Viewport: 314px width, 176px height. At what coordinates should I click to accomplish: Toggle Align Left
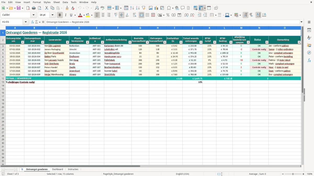click(97, 15)
